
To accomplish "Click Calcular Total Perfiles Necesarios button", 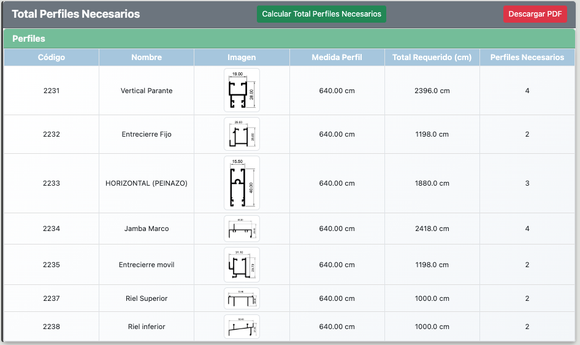I will point(321,14).
